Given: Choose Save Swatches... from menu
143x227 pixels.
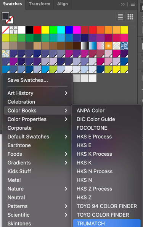Looking at the screenshot, I should pos(37,80).
